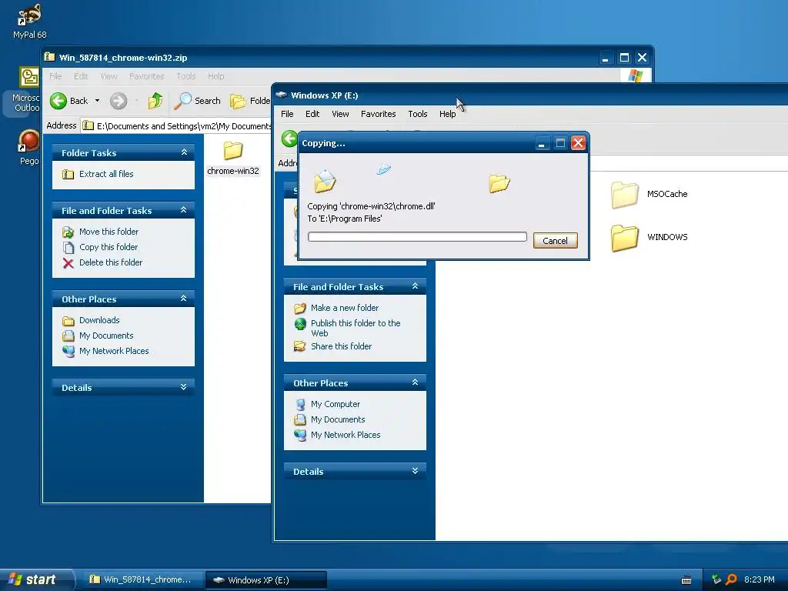788x591 pixels.
Task: Expand Details panel in zip window
Action: click(184, 387)
